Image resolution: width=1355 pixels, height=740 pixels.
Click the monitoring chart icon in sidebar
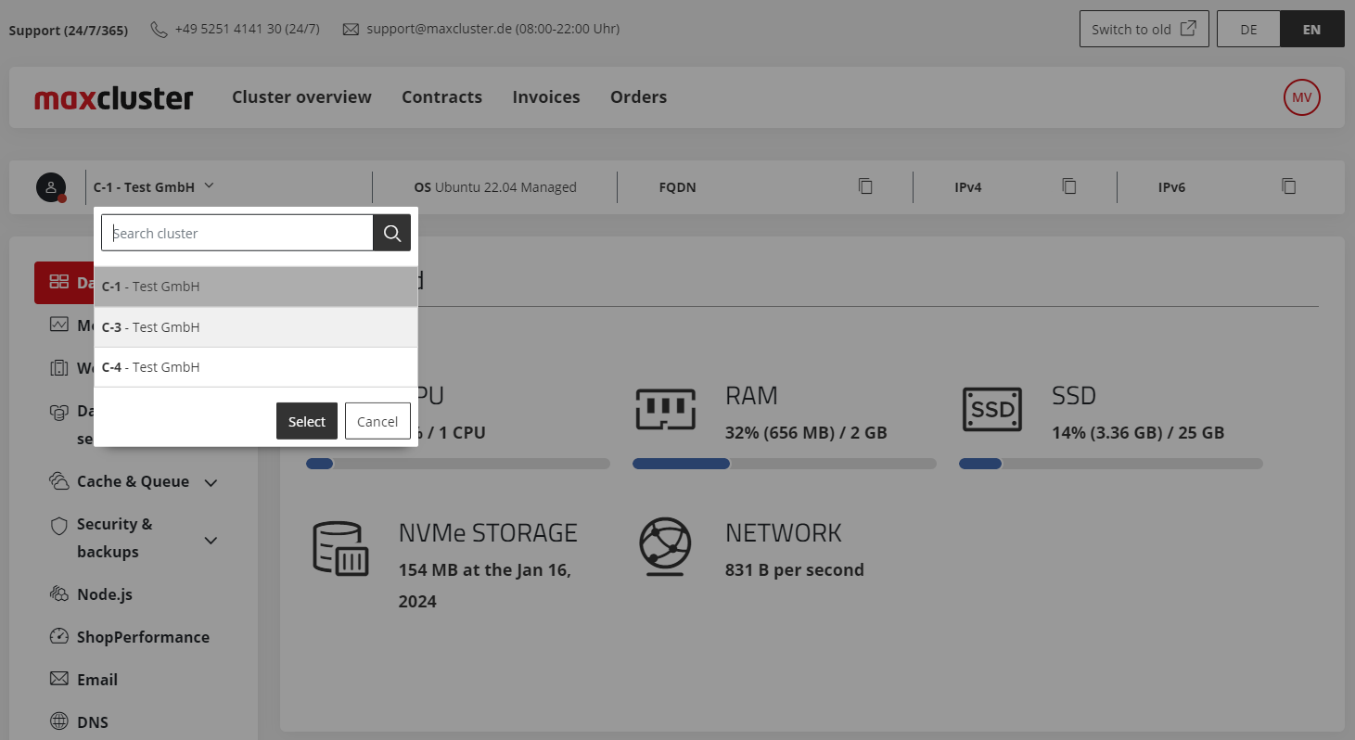coord(59,325)
